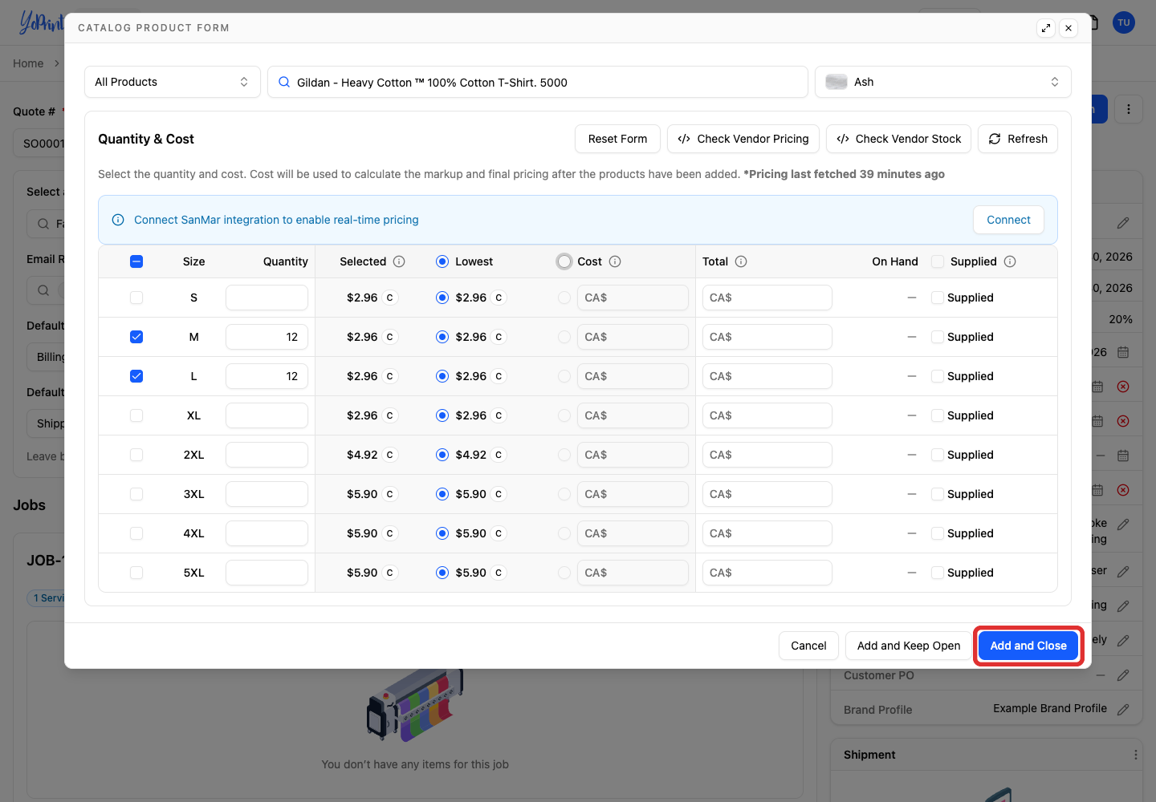Open the Shipment panel's options menu

pos(1135,755)
